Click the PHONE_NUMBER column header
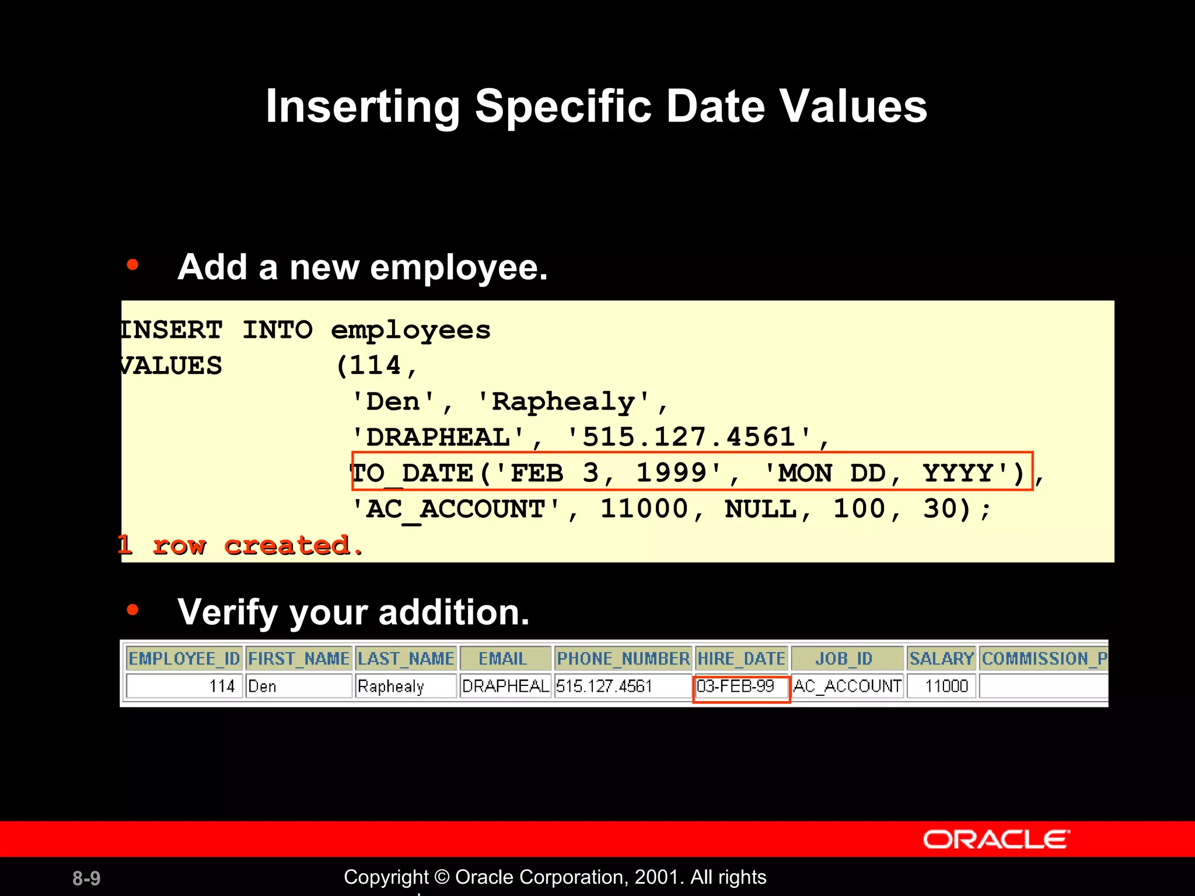 click(x=623, y=659)
